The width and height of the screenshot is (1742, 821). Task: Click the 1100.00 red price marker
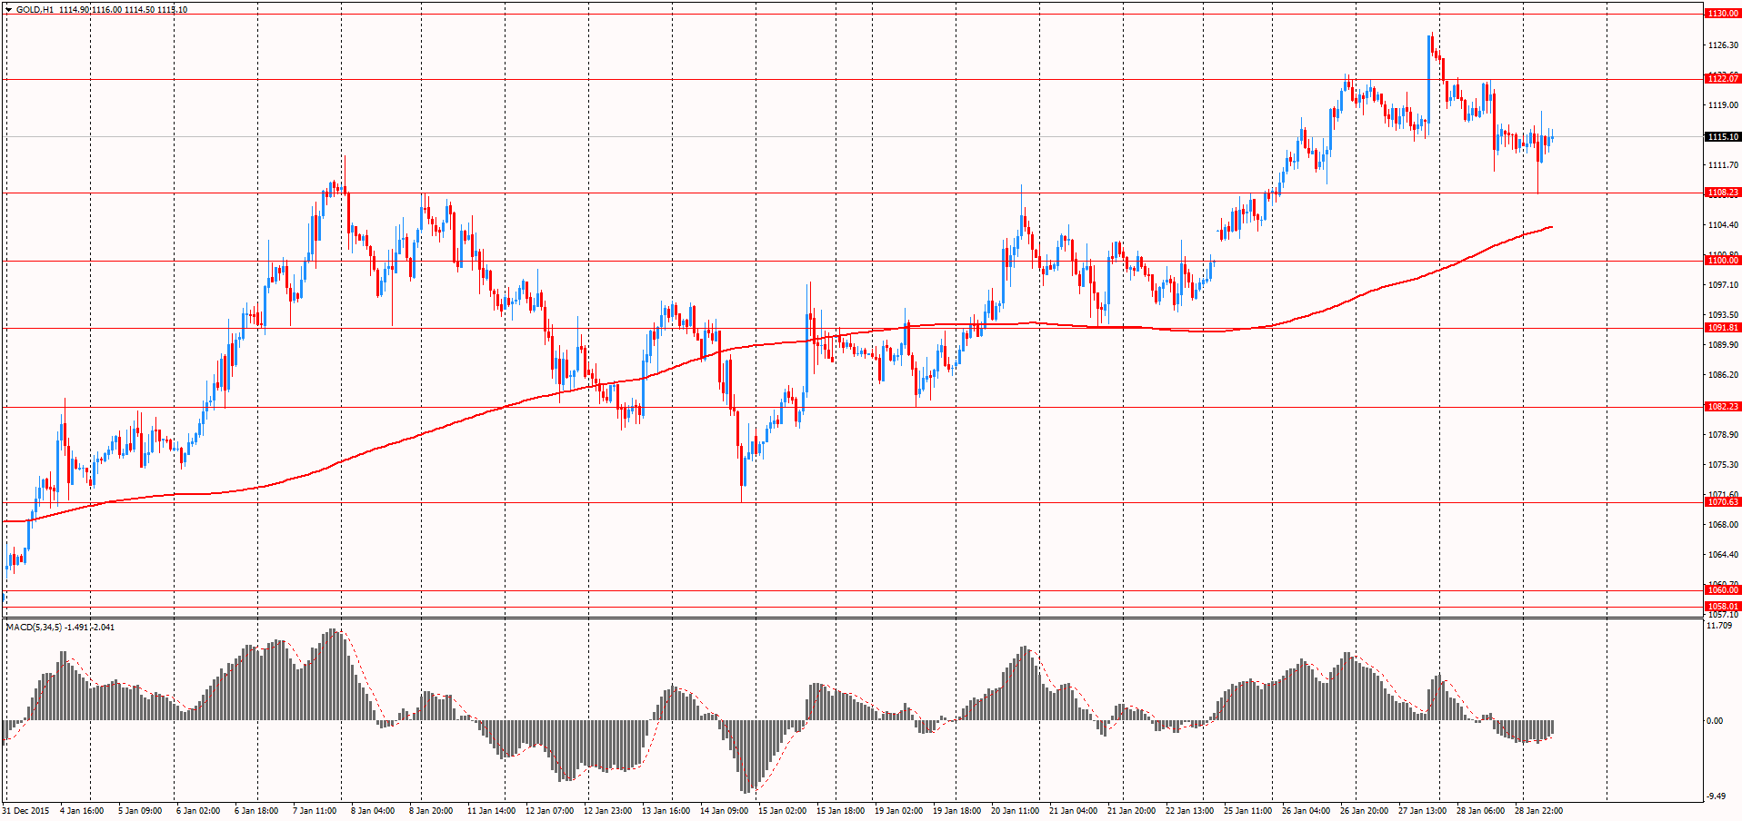click(x=1722, y=261)
